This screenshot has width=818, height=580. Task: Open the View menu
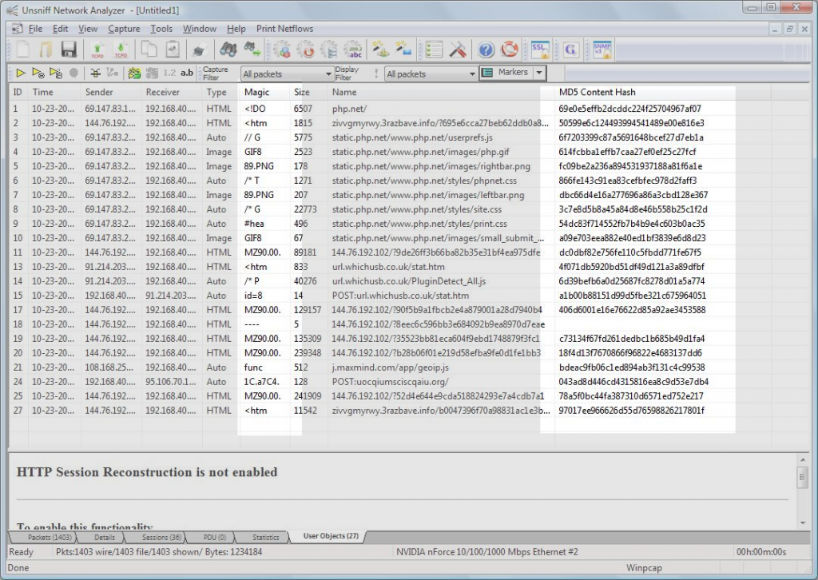coord(88,29)
